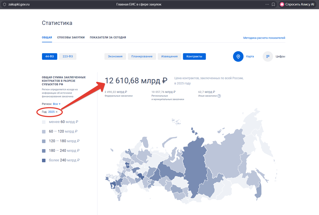
Task: Open the ПОКАЗАТЕЛИ ЗА СЕГОДНЯ tab
Action: 108,38
